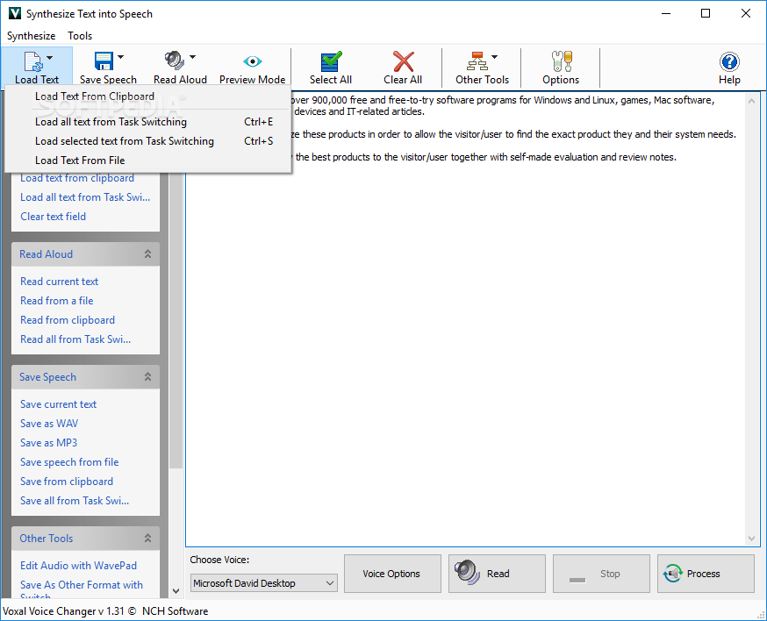Collapse the Save Speech sidebar panel
The image size is (767, 621).
click(x=147, y=376)
